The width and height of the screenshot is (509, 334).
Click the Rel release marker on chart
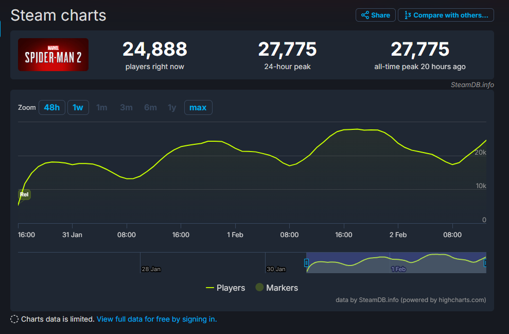24,194
